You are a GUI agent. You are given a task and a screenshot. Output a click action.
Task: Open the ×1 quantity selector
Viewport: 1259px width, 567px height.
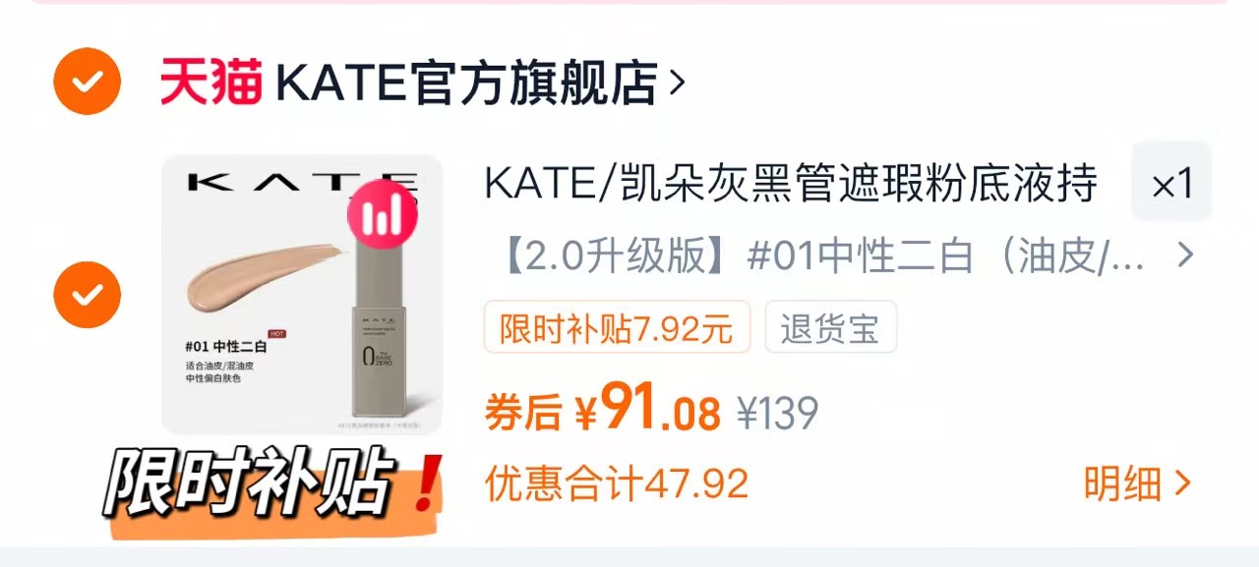pyautogui.click(x=1171, y=182)
